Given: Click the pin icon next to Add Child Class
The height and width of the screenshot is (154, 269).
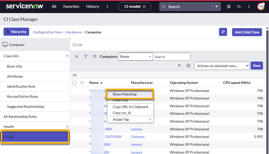Looking at the screenshot, I should 223,32.
